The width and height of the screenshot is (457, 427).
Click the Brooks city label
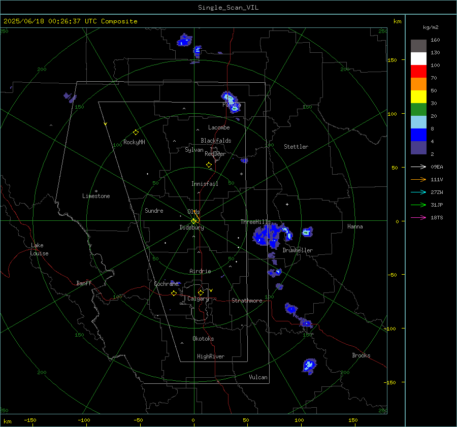(361, 355)
